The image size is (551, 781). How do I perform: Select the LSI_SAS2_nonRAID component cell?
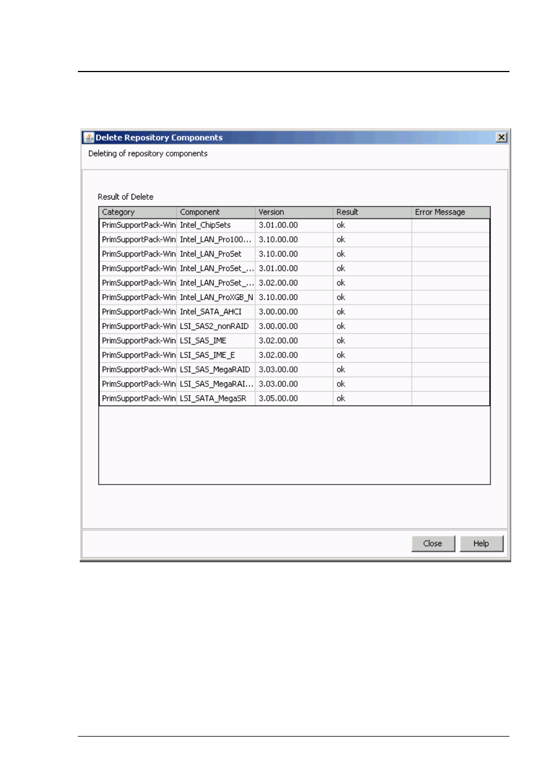[216, 326]
